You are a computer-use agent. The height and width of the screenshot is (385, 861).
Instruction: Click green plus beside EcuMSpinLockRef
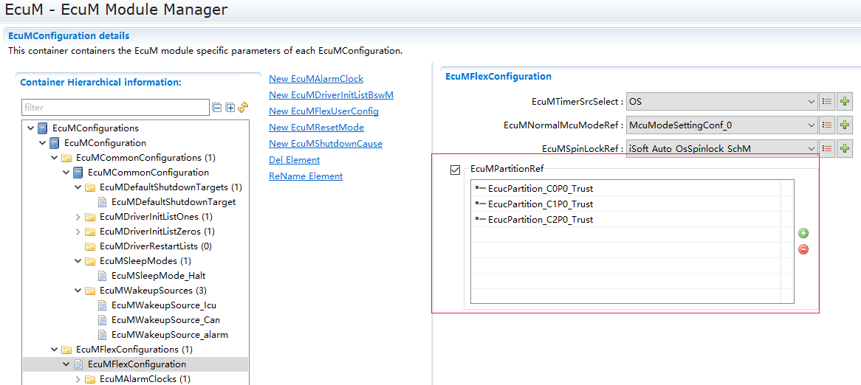845,149
